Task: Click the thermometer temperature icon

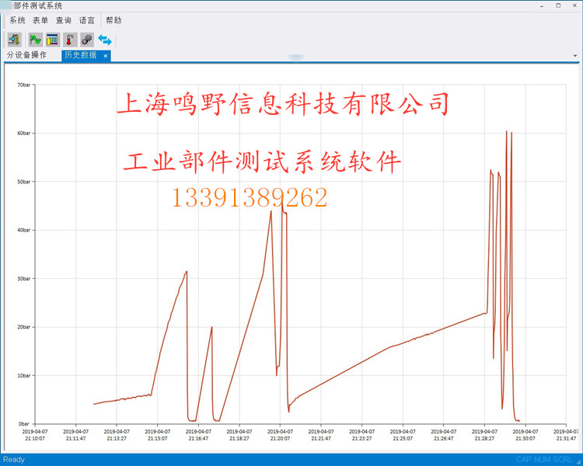Action: coord(70,39)
